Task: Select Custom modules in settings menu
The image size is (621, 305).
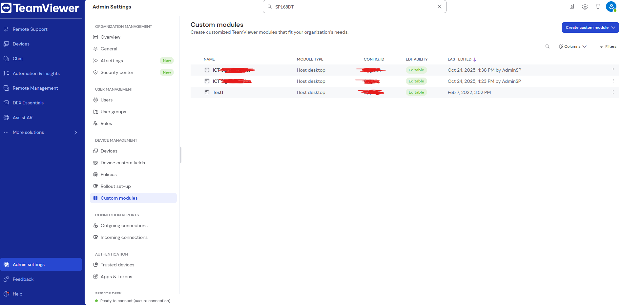Action: tap(133, 198)
